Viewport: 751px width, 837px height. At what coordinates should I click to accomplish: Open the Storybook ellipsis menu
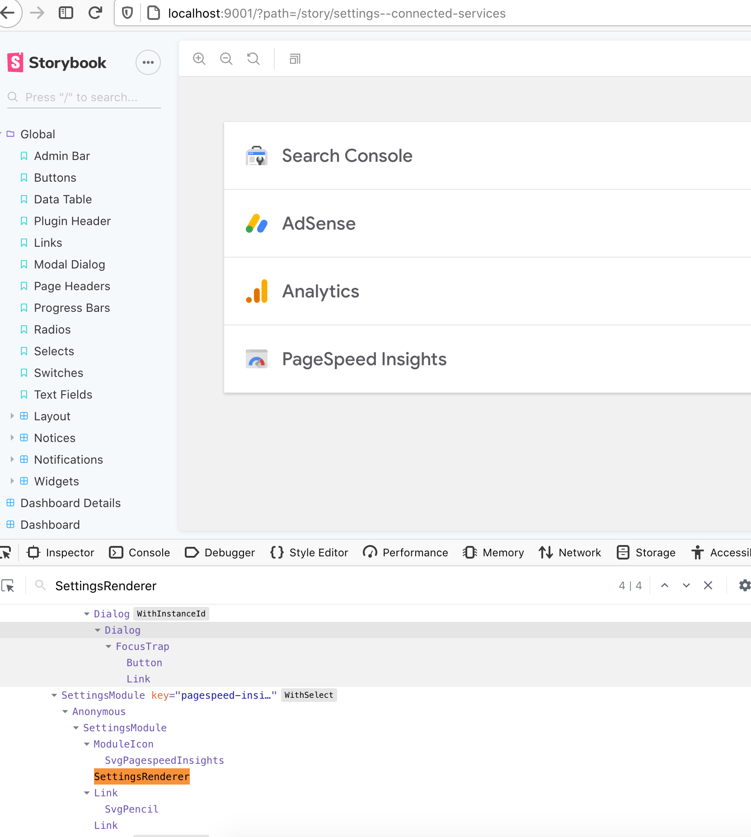coord(148,62)
